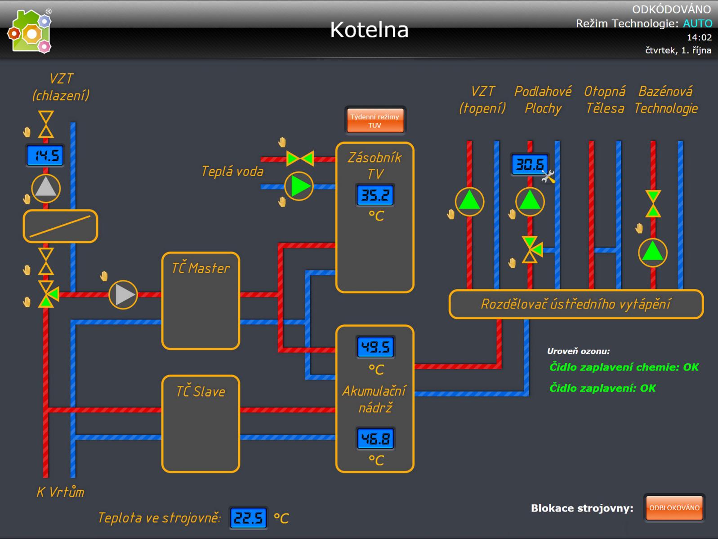
Task: Click the wrench icon beside 30.6 display
Action: coord(548,177)
